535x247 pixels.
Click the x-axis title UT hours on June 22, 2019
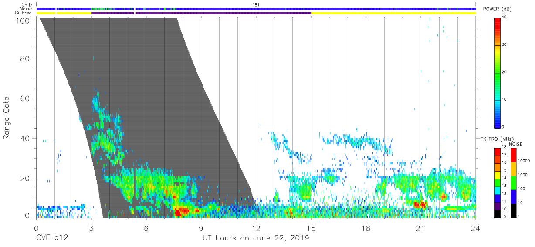tap(256, 239)
